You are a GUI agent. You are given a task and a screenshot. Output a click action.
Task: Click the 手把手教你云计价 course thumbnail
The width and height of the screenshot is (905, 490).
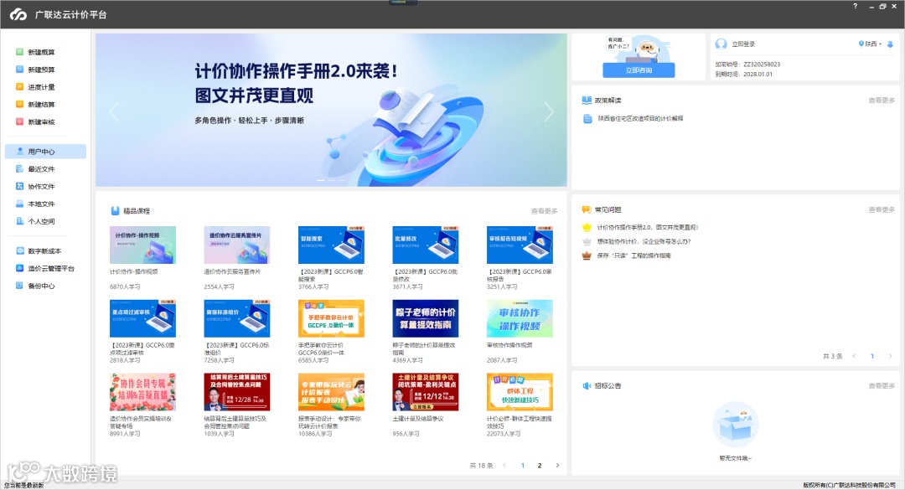click(x=331, y=318)
